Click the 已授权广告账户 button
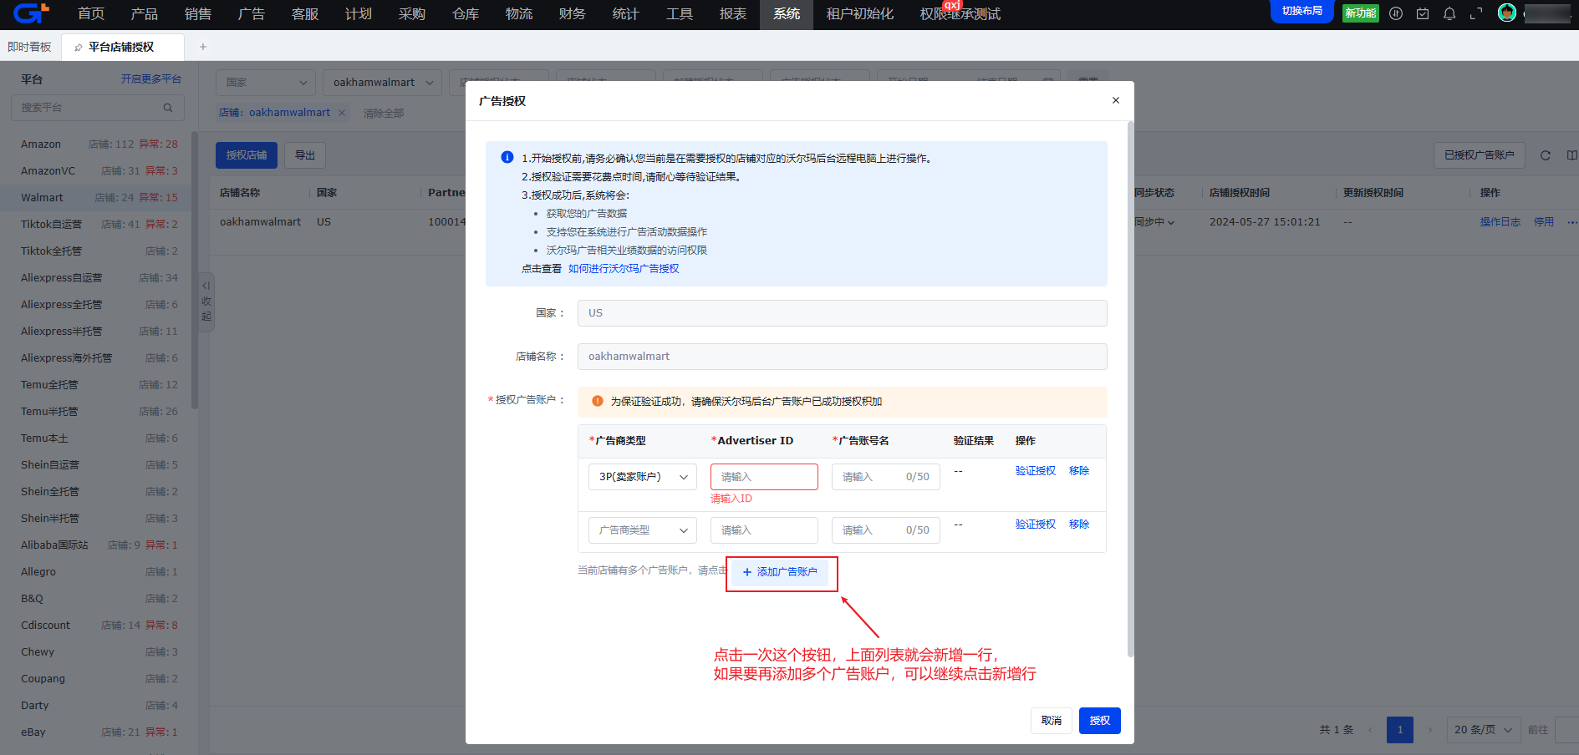The height and width of the screenshot is (755, 1579). click(x=1480, y=155)
